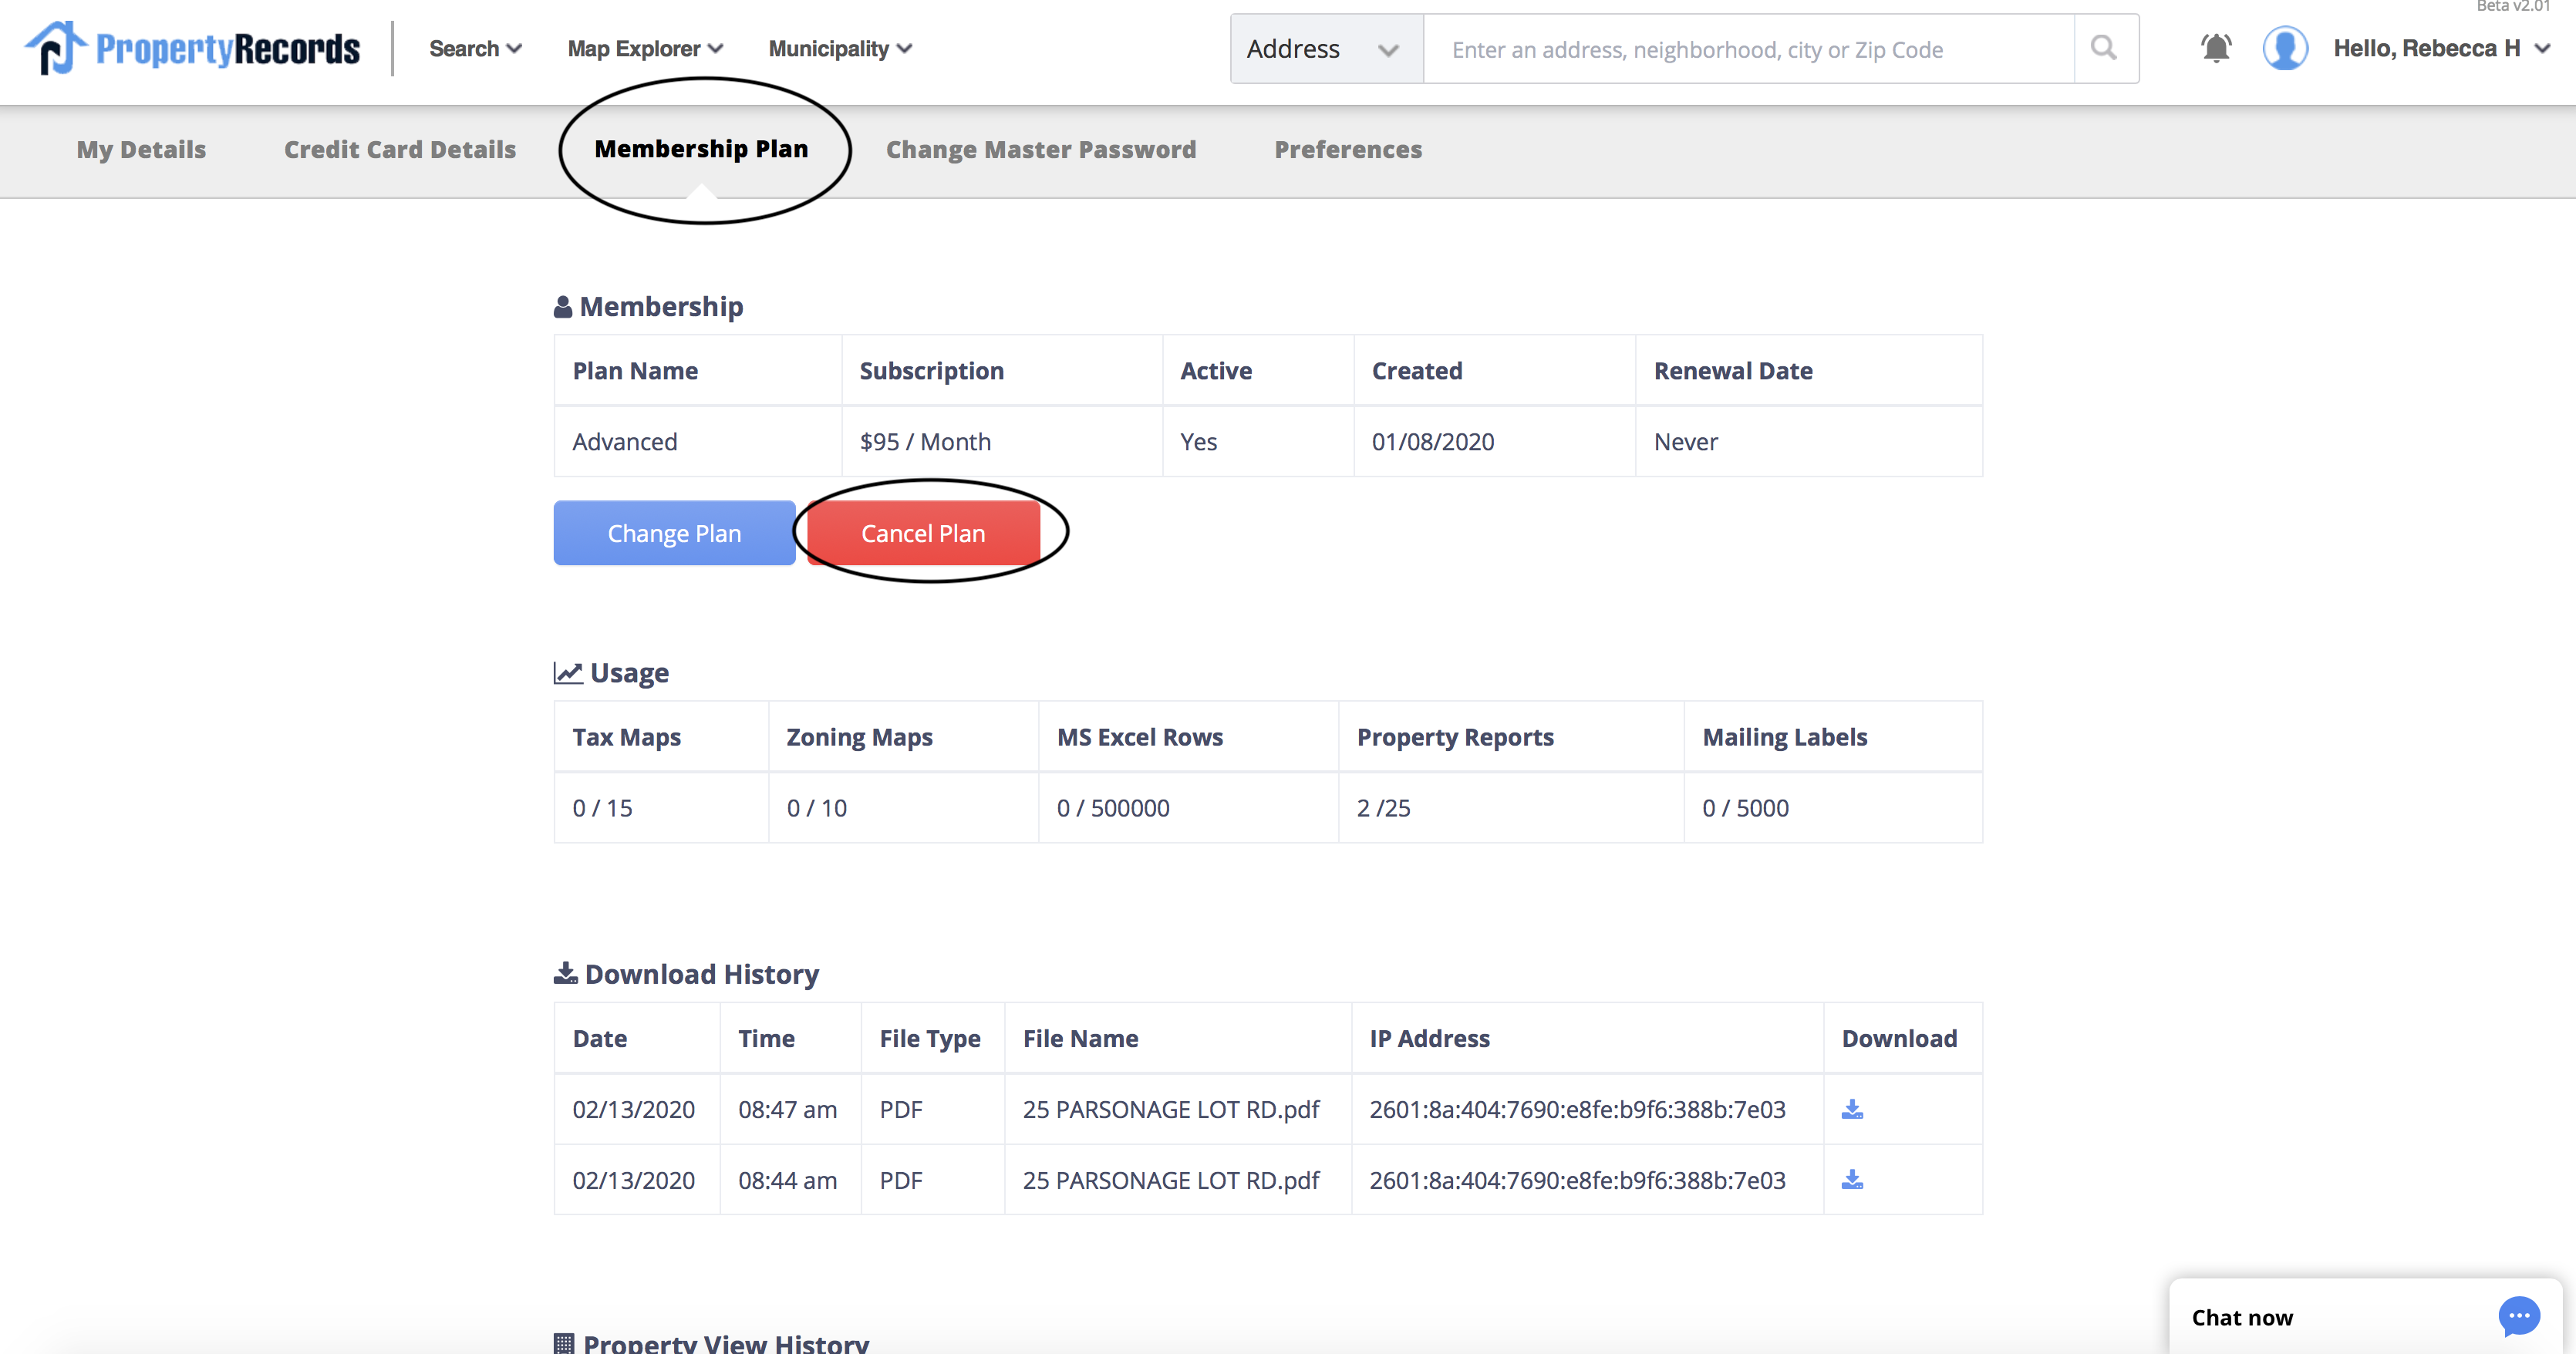Viewport: 2576px width, 1354px height.
Task: Download the 08:47 am PDF file
Action: click(1852, 1109)
